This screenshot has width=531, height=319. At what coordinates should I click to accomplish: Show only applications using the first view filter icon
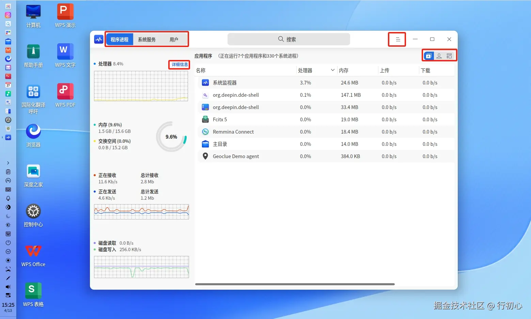[x=428, y=56]
